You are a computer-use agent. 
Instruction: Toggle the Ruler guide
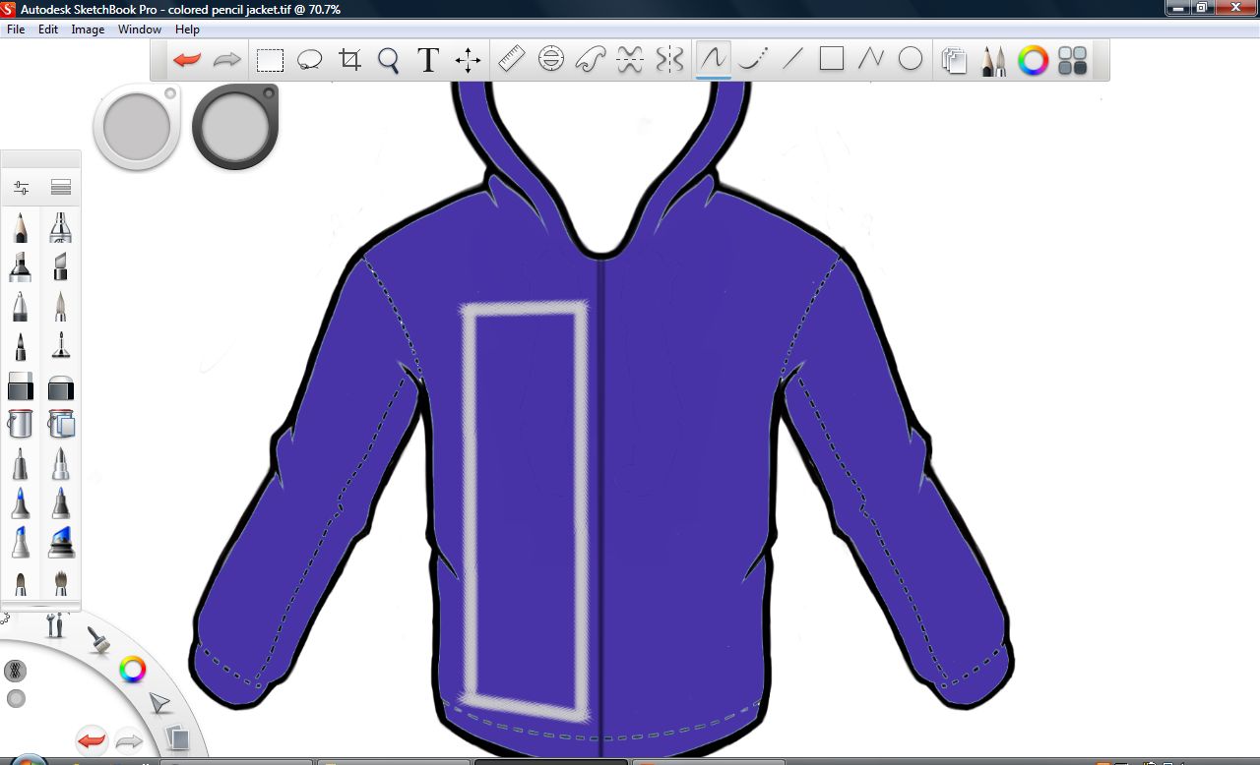(x=511, y=60)
